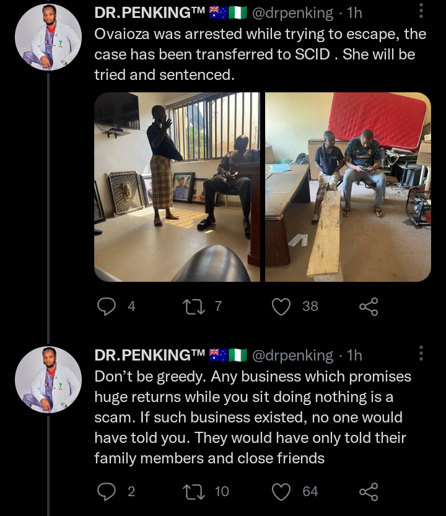Open more options on the second tweet
Viewport: 446px width, 516px height.
(x=421, y=353)
